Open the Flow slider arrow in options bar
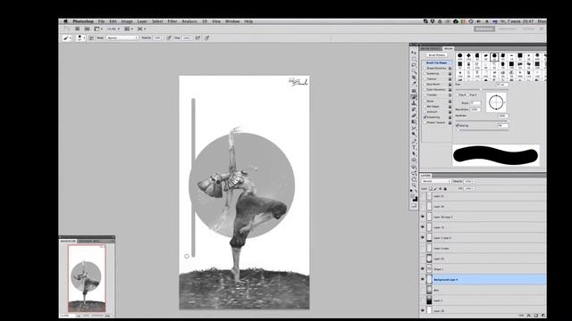The height and width of the screenshot is (321, 572). [191, 37]
